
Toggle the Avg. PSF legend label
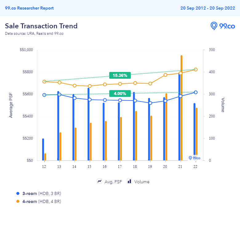click(x=113, y=182)
